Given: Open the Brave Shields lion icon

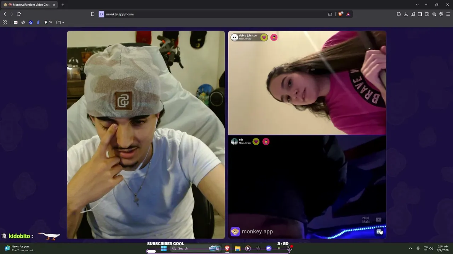Looking at the screenshot, I should (x=340, y=14).
